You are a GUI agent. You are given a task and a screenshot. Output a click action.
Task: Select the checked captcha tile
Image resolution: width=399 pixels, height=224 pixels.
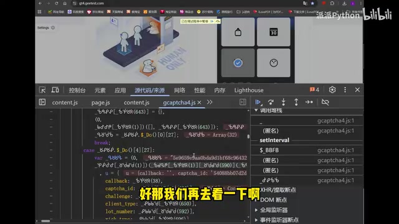[238, 63]
